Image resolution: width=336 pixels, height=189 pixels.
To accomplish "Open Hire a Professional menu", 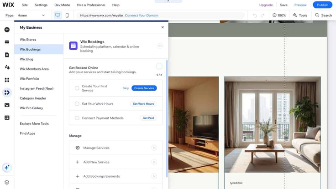I will coord(91,5).
